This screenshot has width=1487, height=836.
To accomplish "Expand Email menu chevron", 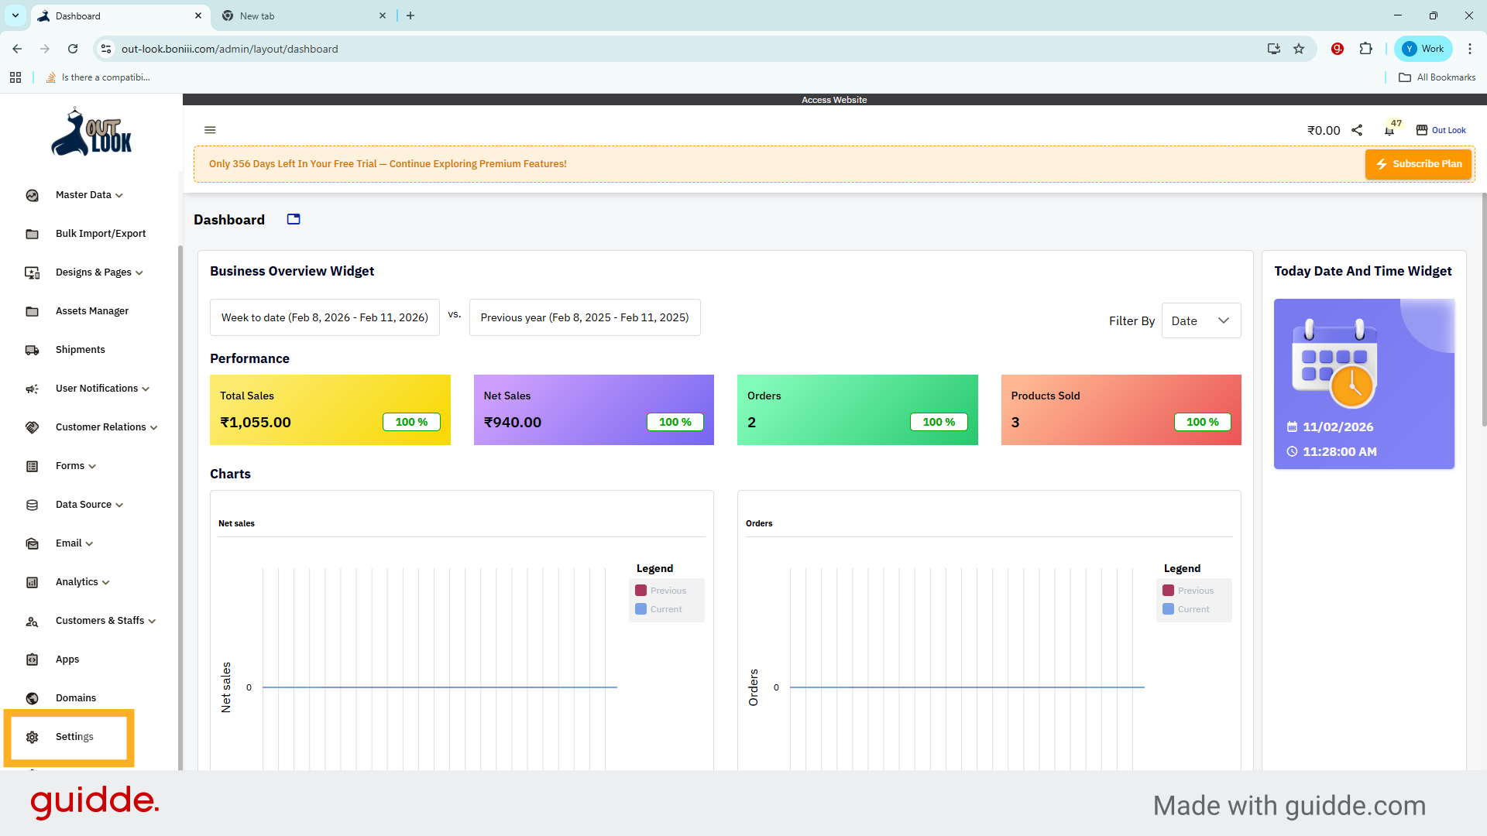I will pyautogui.click(x=89, y=544).
